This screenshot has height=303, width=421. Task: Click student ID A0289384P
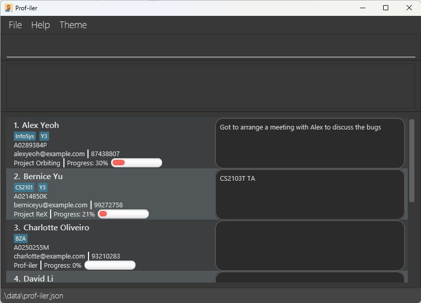[30, 145]
